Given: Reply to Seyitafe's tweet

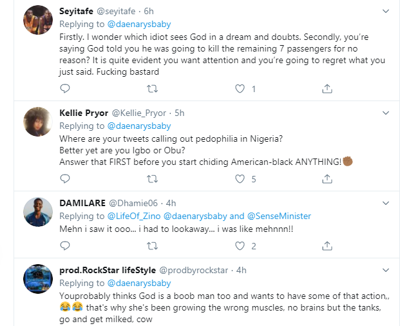Looking at the screenshot, I should (64, 88).
